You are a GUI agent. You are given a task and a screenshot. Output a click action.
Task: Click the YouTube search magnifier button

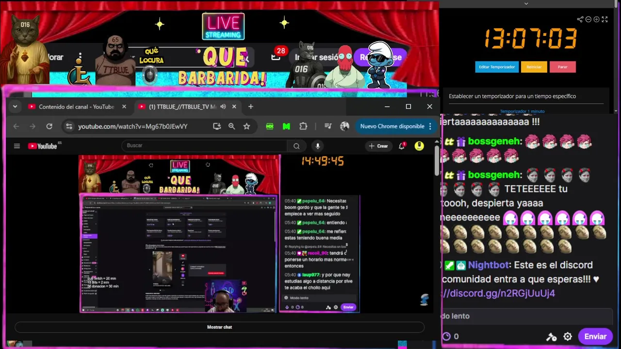[296, 145]
